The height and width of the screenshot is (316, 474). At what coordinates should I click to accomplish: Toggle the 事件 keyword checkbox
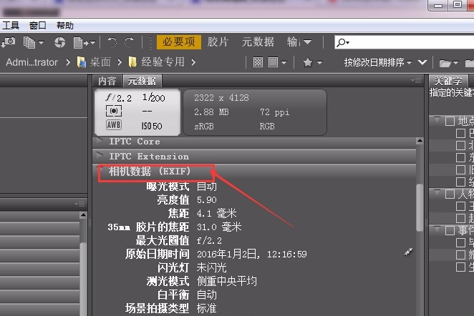coord(450,231)
